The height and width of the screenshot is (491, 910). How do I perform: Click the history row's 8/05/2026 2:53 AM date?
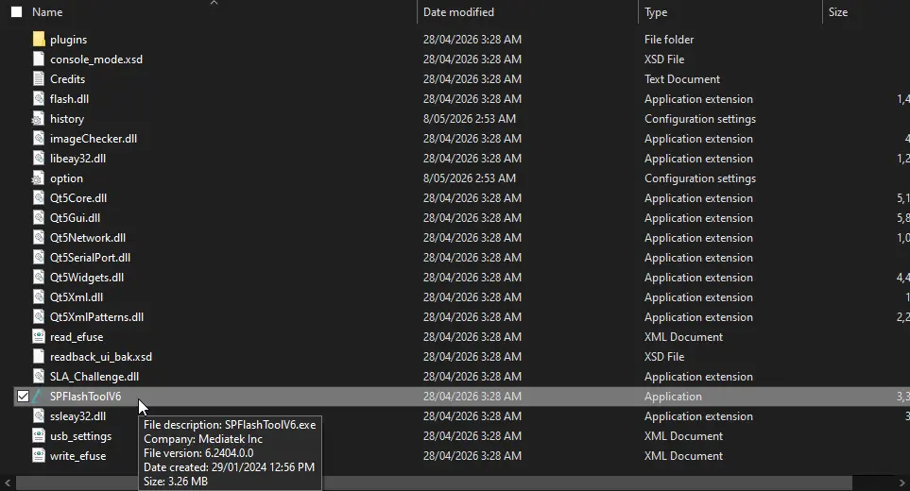pos(470,119)
